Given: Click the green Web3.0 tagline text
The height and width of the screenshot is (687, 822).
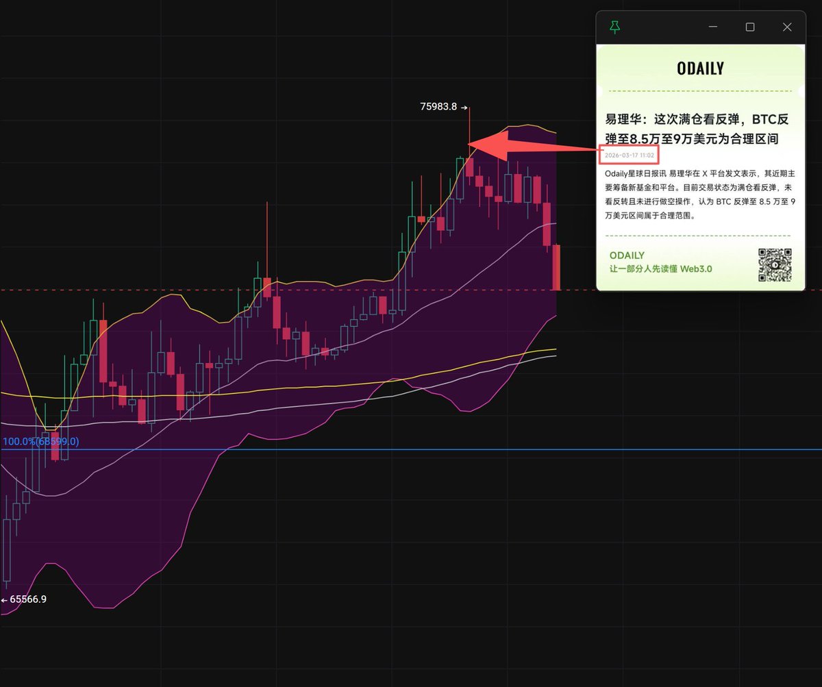Looking at the screenshot, I should 660,268.
